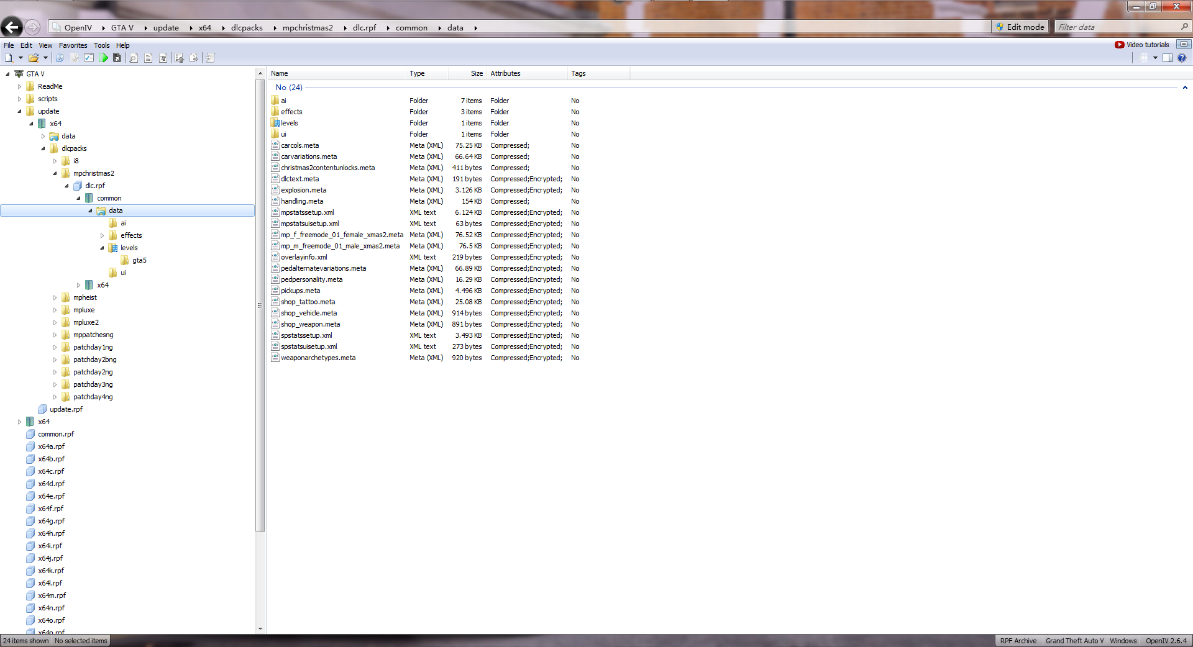Click the levels folder icon in file list
Viewport: 1193px width, 647px height.
coord(275,123)
